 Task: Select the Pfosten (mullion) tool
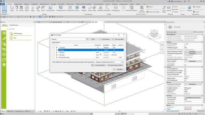click(x=77, y=9)
